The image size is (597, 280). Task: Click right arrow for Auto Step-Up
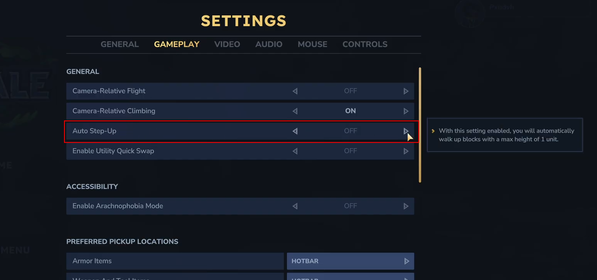(x=406, y=131)
